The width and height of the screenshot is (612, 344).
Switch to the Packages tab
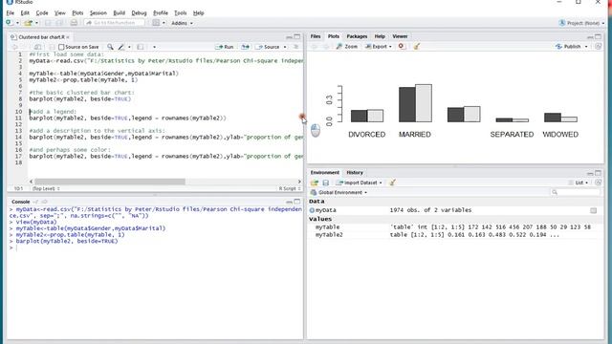[x=357, y=36]
